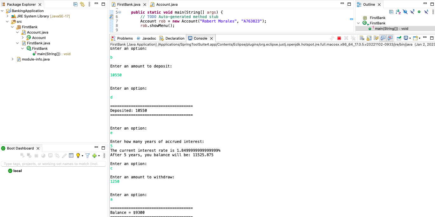The height and width of the screenshot is (217, 435).
Task: Clear the console output
Action: click(x=362, y=38)
